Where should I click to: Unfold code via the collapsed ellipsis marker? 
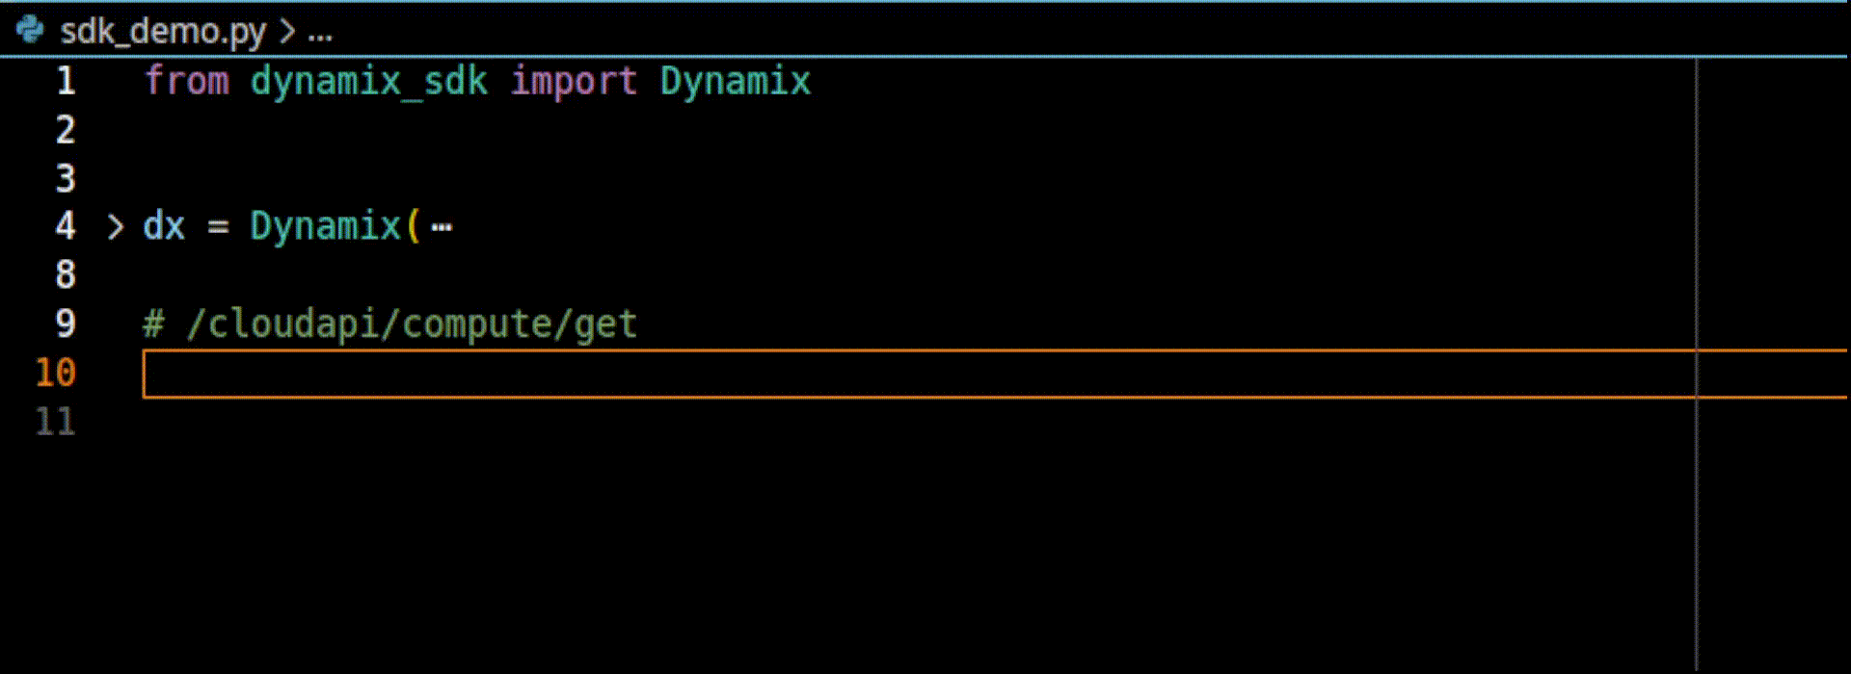point(442,227)
